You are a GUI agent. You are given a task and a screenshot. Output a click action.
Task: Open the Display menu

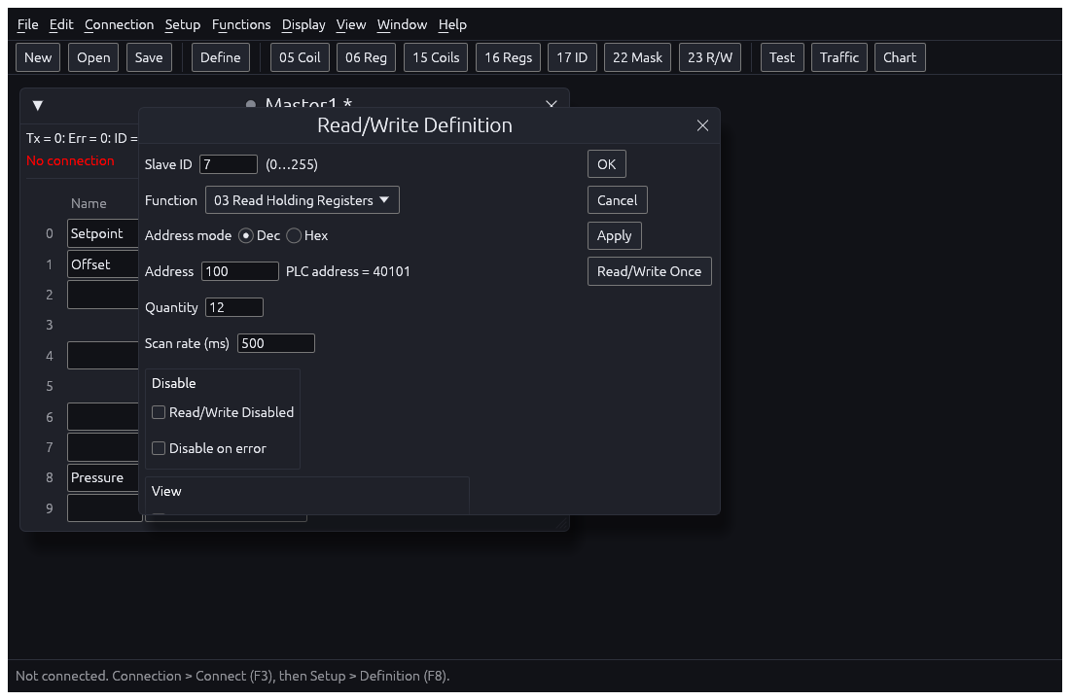[303, 24]
